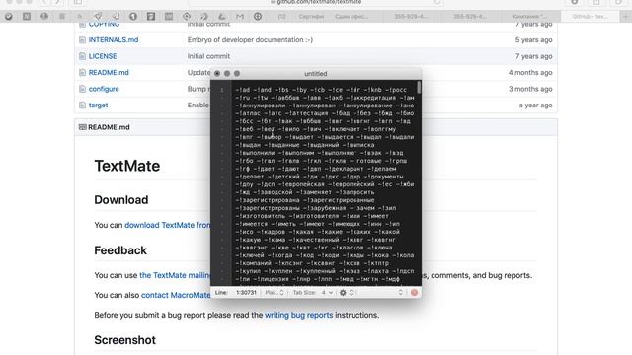Click the 'untitled' TextMate window title
This screenshot has width=632, height=355.
pos(316,74)
